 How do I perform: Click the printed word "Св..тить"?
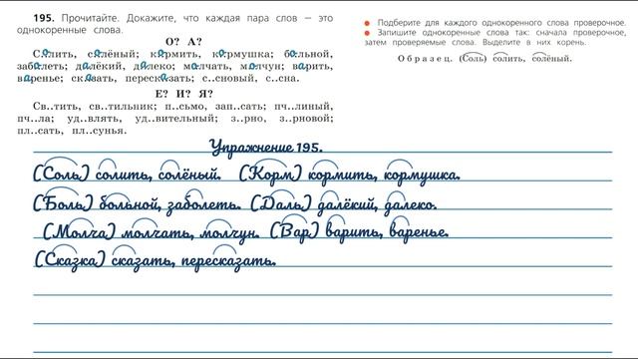[x=57, y=107]
